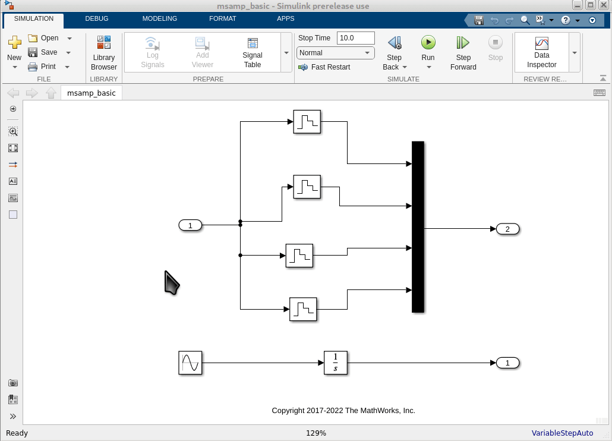Viewport: 612px width, 441px height.
Task: Click the model data editor icon above the chevrons
Action: [13, 399]
